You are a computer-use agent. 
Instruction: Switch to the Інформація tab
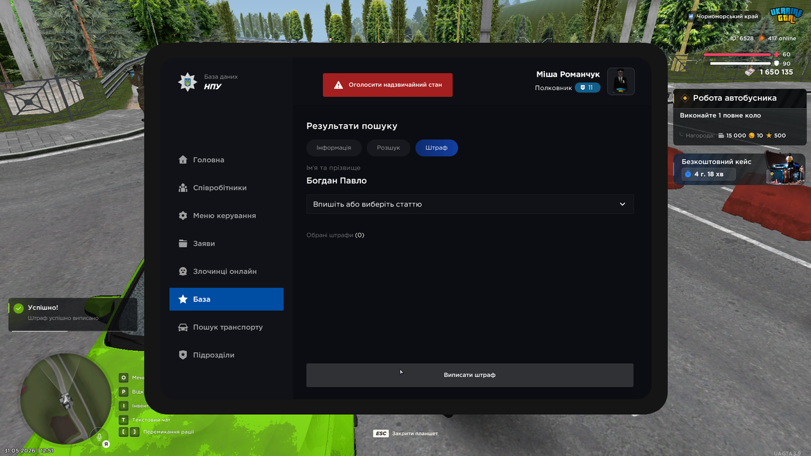(334, 148)
